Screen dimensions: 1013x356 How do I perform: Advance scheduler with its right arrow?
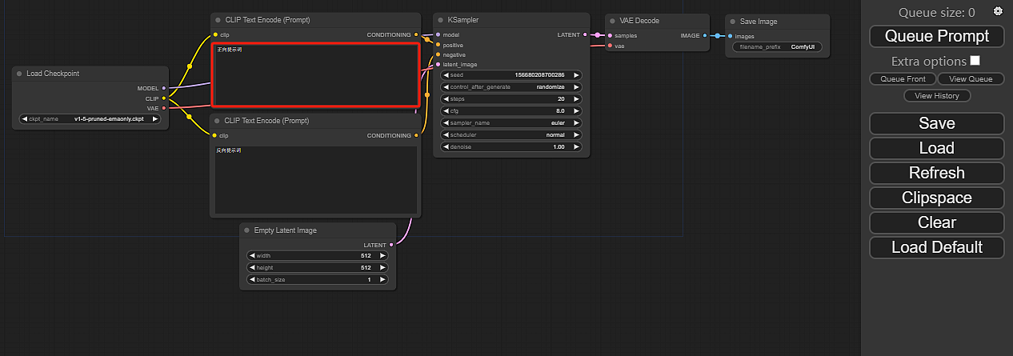[575, 135]
